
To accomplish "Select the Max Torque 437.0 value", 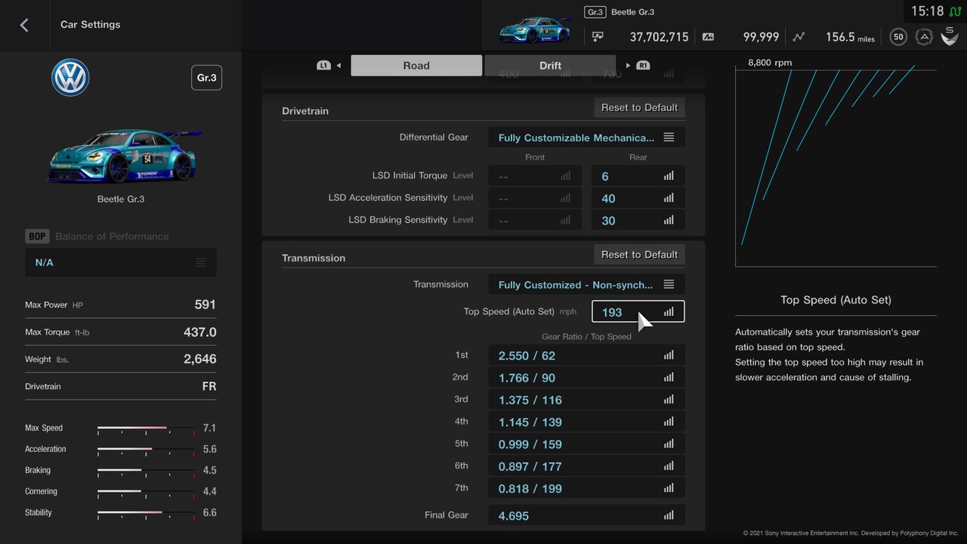I will (200, 332).
